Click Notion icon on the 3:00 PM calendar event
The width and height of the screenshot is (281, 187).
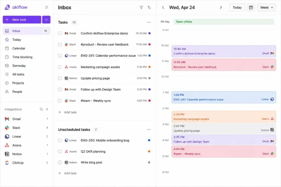[x=272, y=130]
